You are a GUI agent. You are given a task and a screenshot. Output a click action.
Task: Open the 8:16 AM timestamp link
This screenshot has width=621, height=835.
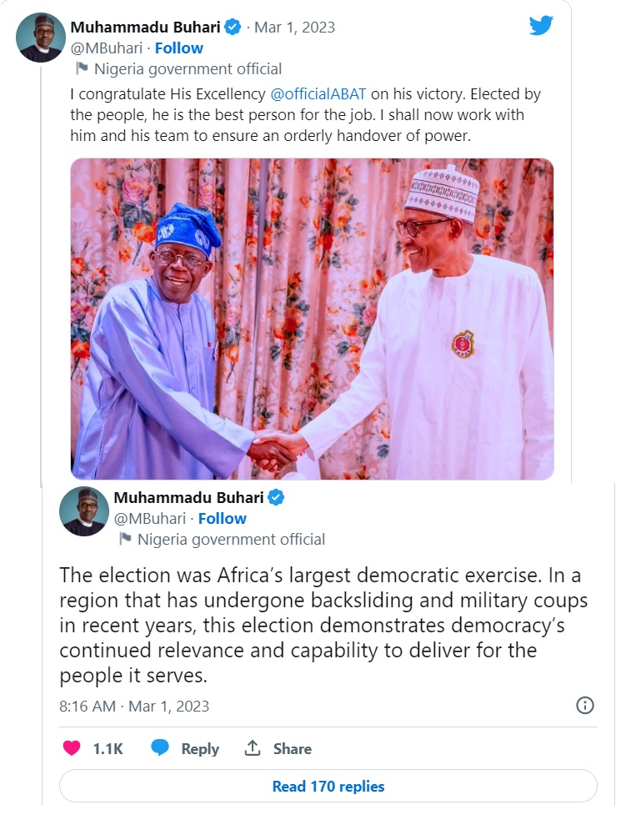(x=134, y=707)
